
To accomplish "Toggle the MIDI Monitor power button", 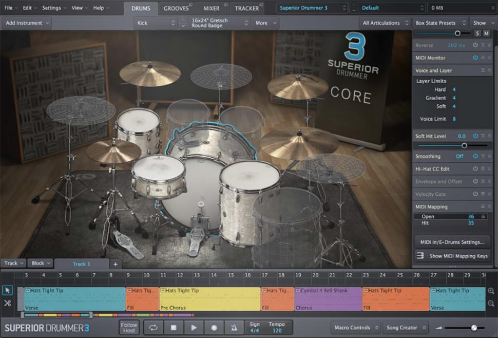I will pos(475,58).
